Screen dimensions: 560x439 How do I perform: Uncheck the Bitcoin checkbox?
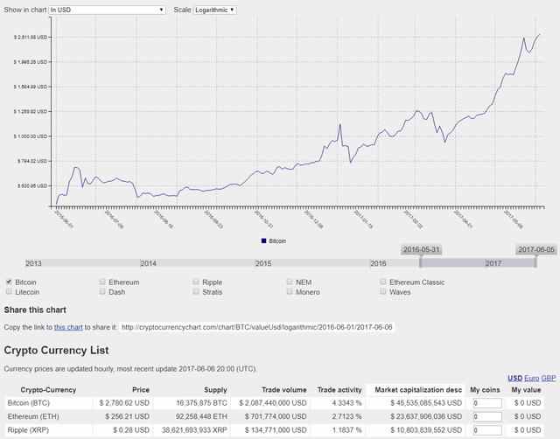coord(9,282)
